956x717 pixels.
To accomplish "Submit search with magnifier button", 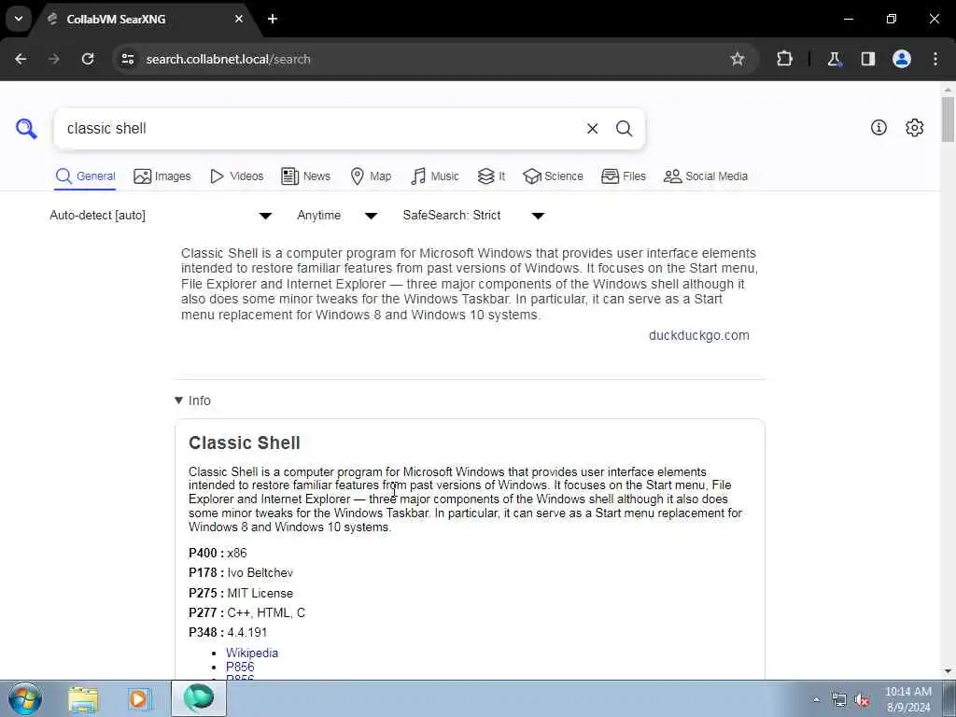I will click(x=624, y=129).
